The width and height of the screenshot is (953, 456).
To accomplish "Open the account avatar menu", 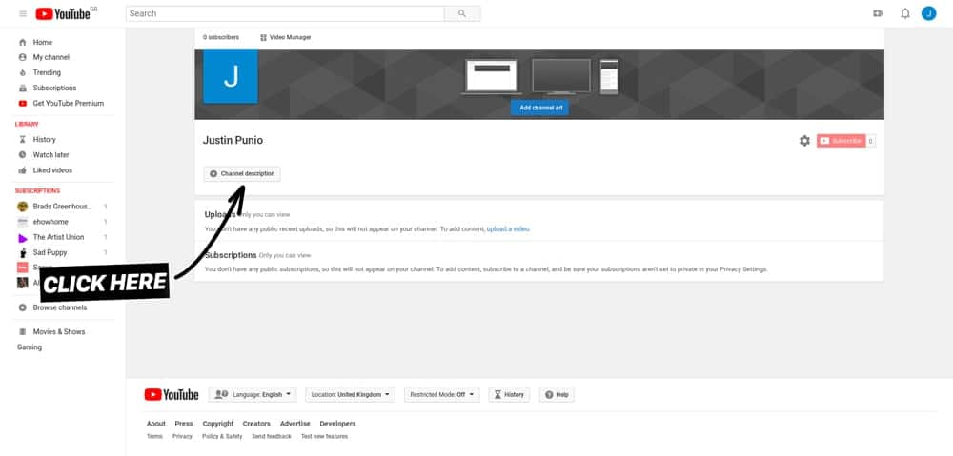I will click(928, 13).
